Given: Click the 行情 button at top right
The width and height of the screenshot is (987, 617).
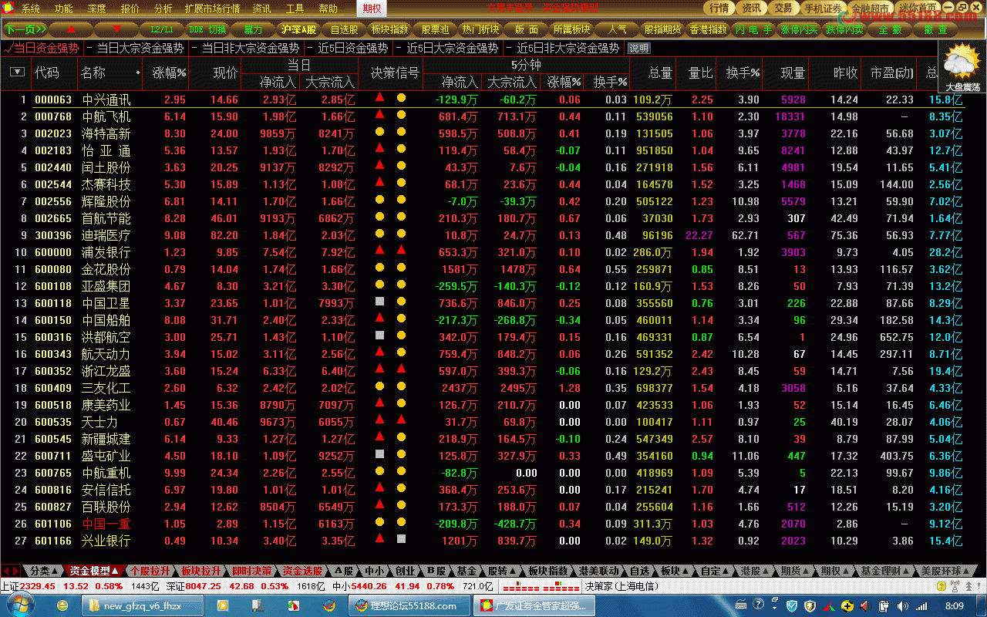Looking at the screenshot, I should tap(719, 8).
